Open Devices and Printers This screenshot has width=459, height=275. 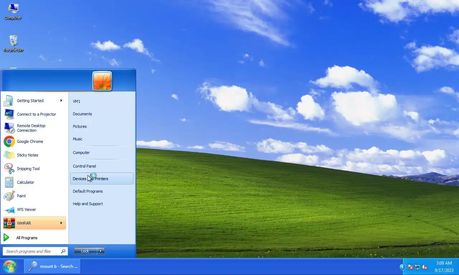pos(102,179)
